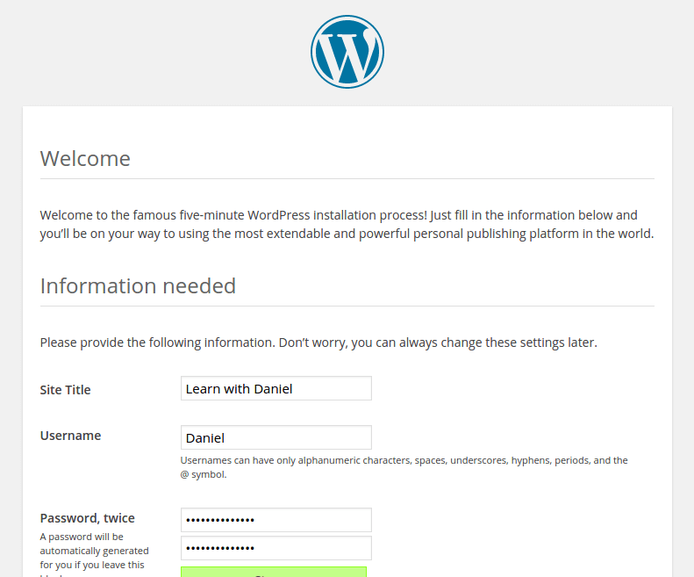Click the Username field label
The image size is (694, 577).
(70, 436)
